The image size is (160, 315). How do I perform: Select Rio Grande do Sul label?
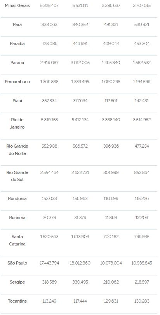click(17, 176)
